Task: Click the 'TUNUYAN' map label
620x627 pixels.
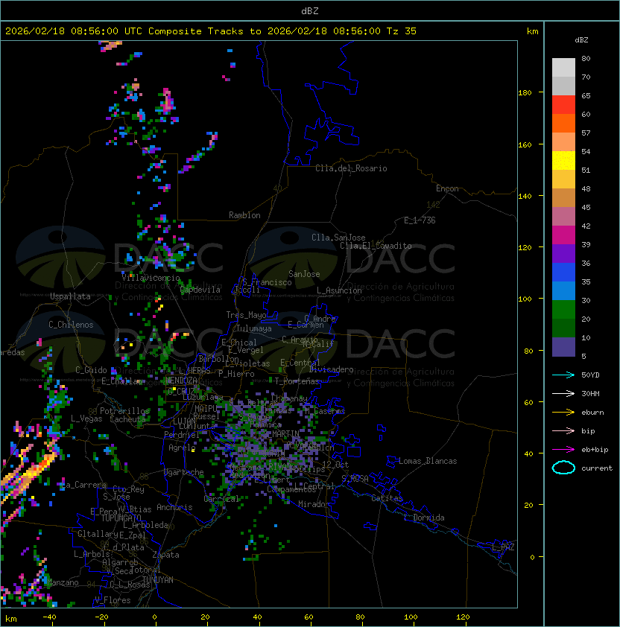Action: pyautogui.click(x=158, y=580)
